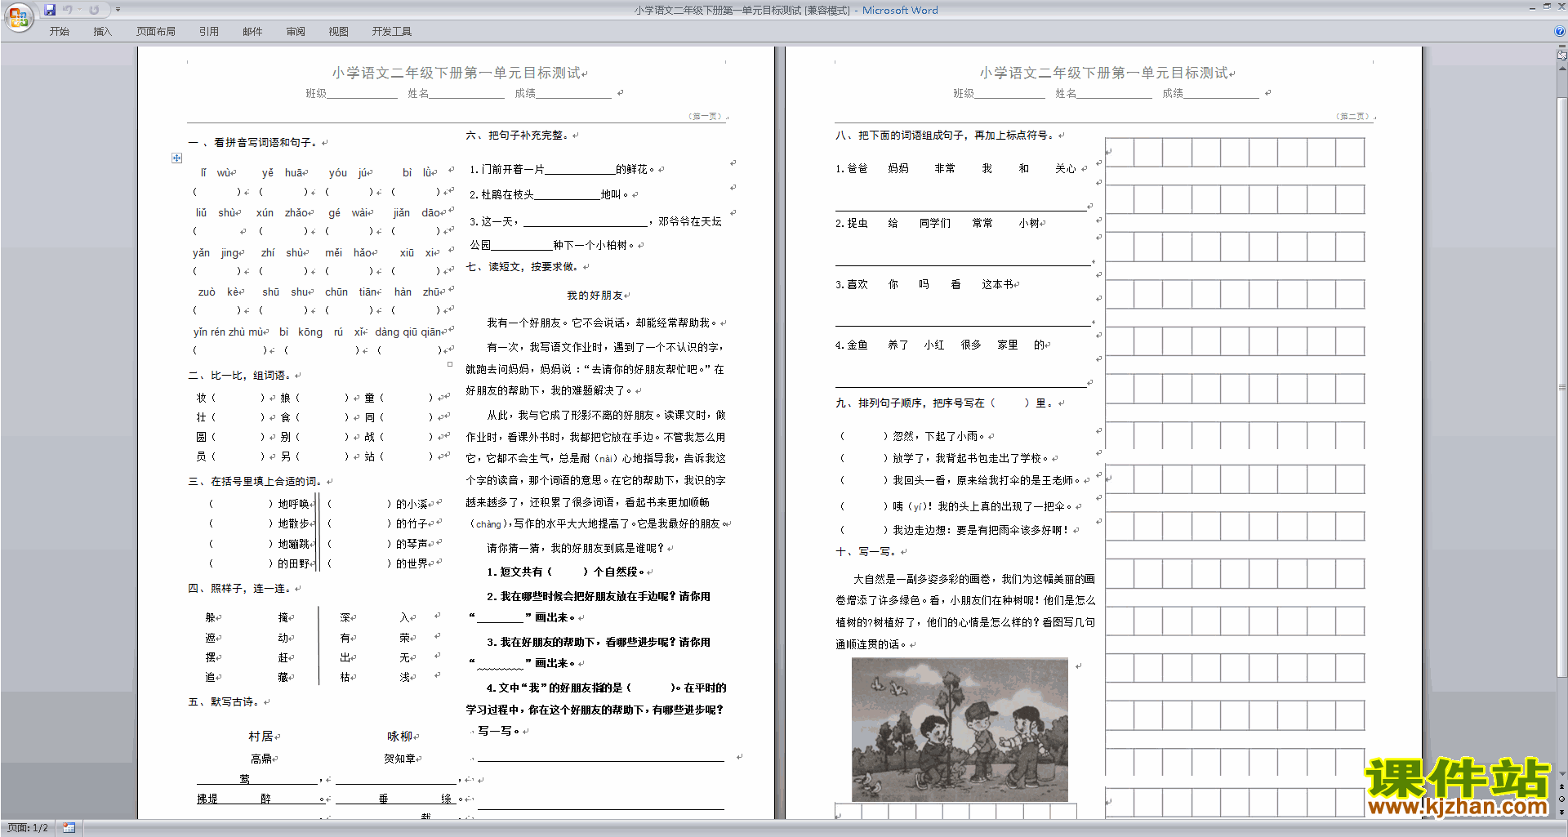Open the undo history dropdown arrow
The image size is (1568, 837).
tap(79, 10)
